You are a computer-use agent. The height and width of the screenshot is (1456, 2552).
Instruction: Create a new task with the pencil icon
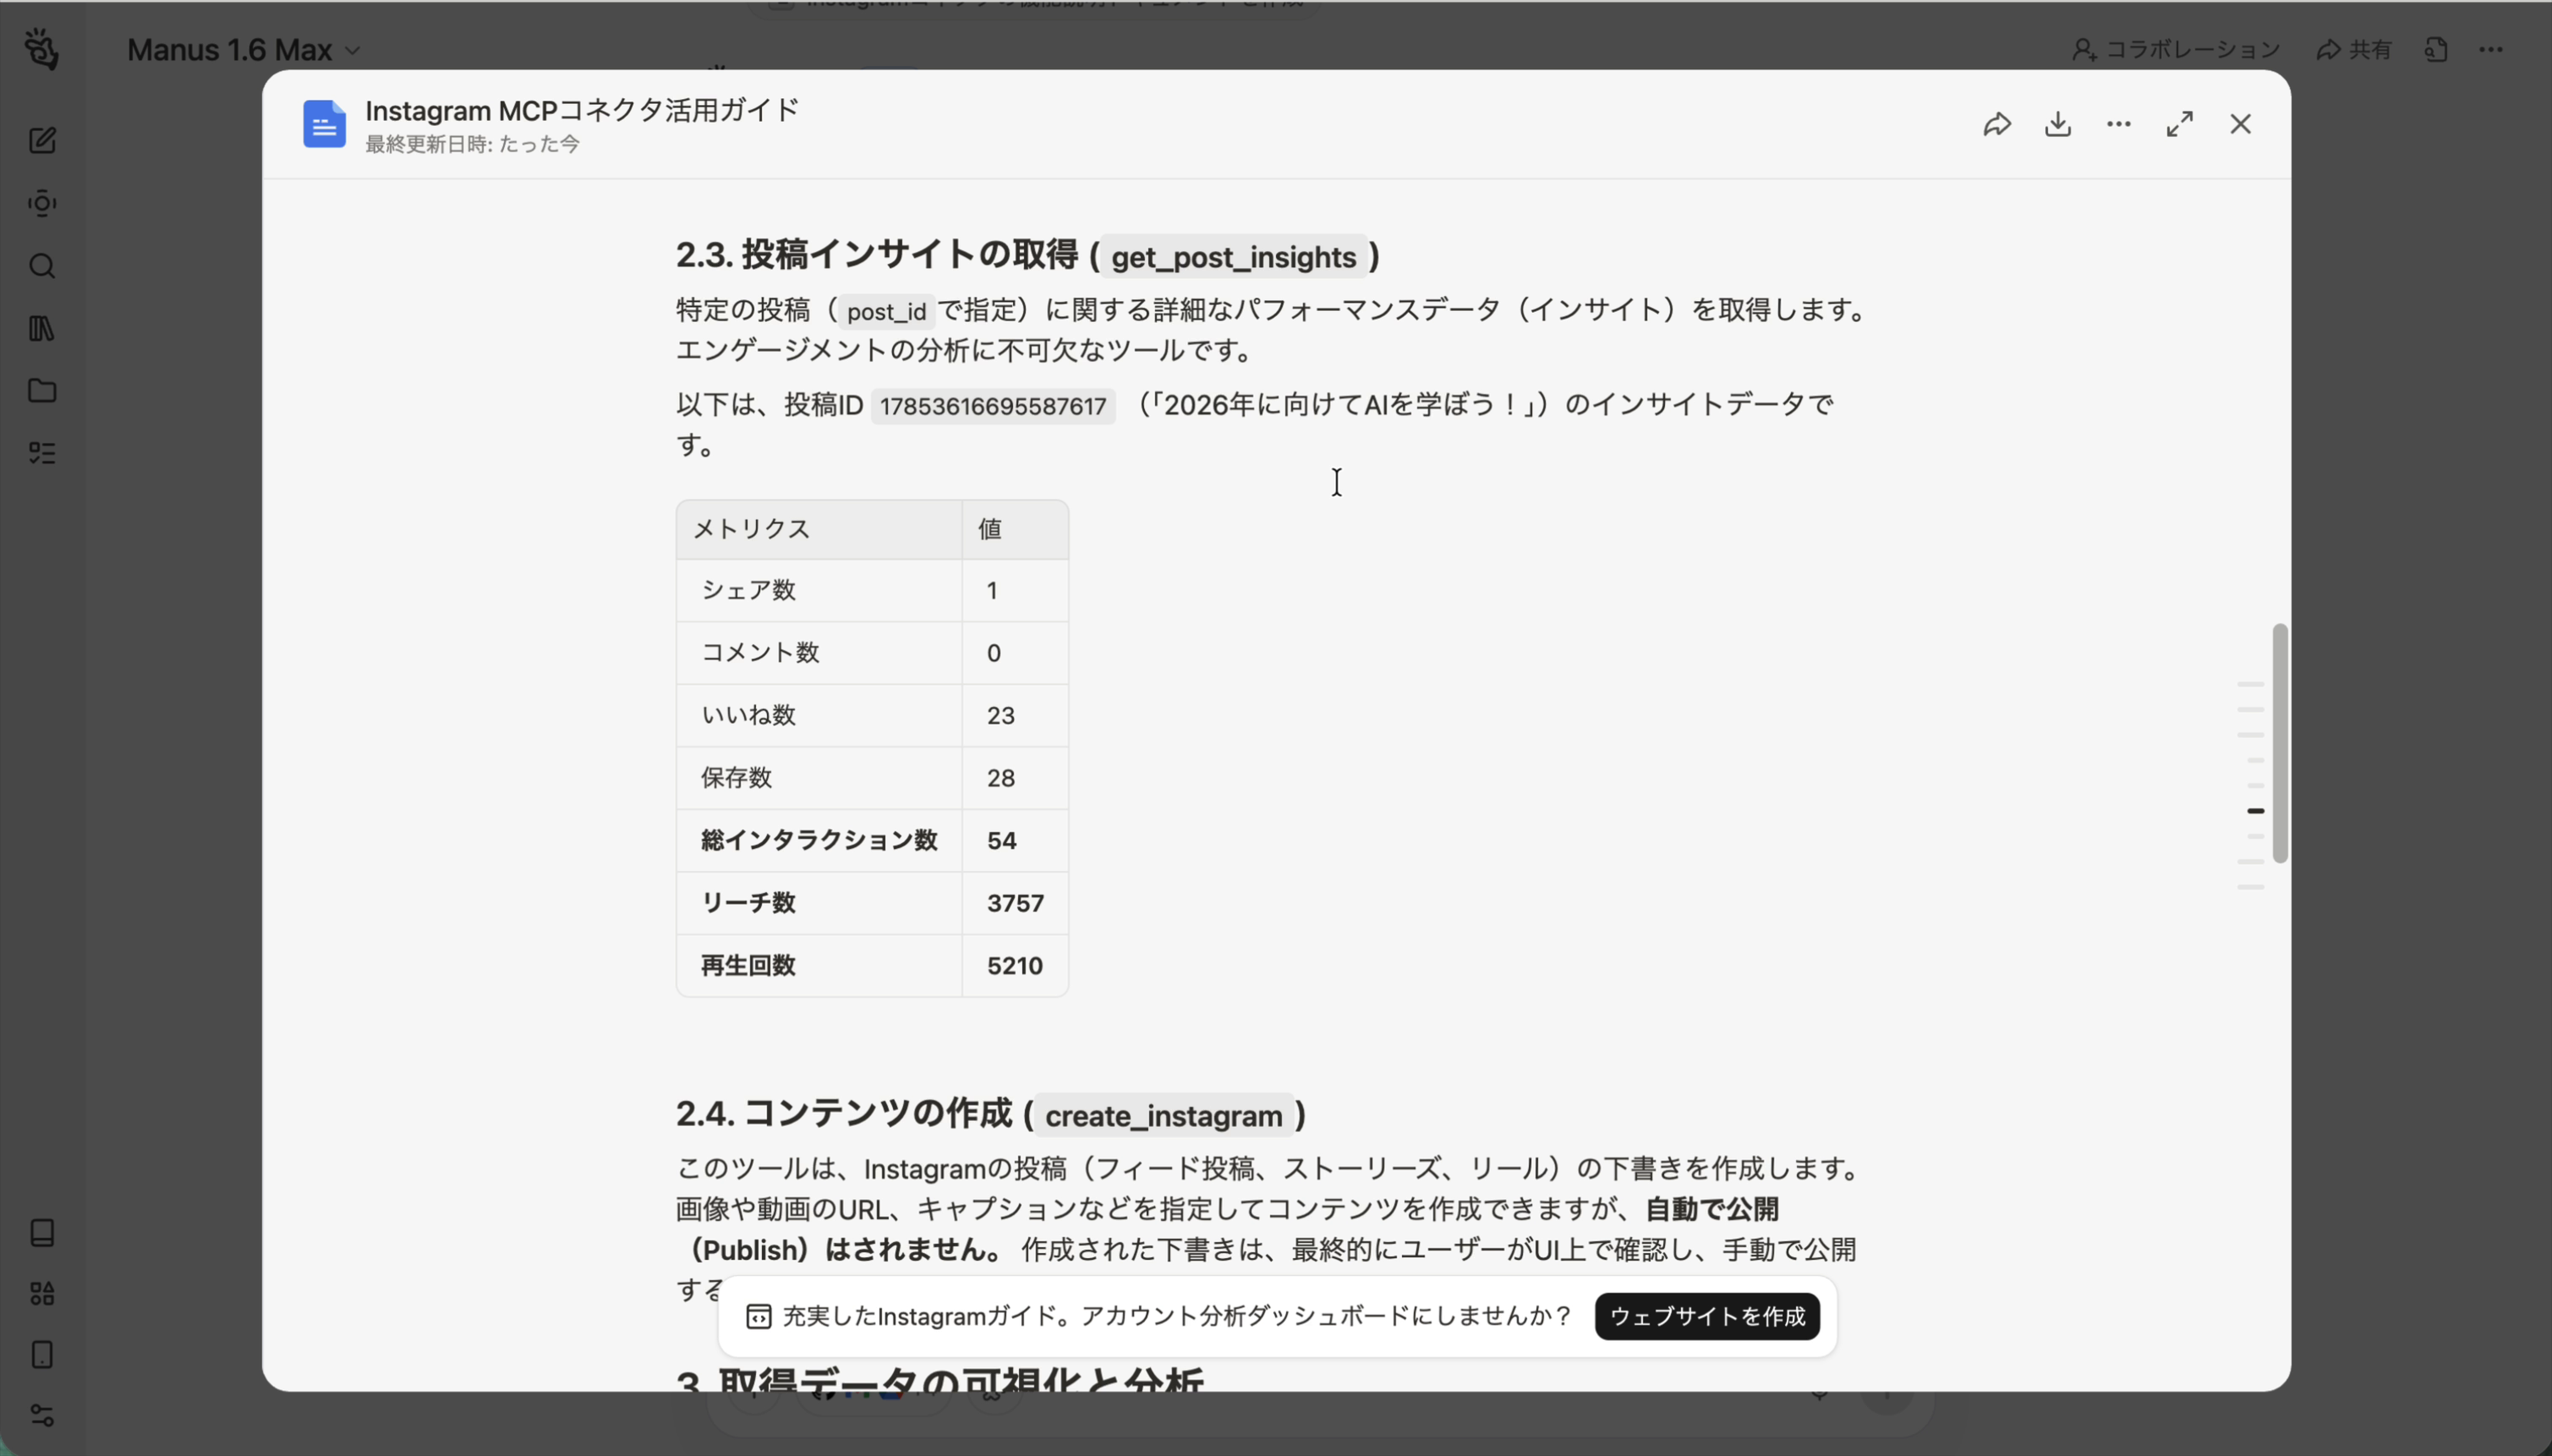click(x=41, y=140)
